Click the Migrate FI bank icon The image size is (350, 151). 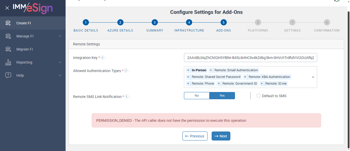pyautogui.click(x=8, y=49)
